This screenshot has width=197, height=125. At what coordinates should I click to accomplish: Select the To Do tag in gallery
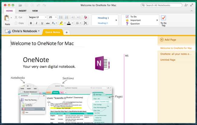(133, 16)
